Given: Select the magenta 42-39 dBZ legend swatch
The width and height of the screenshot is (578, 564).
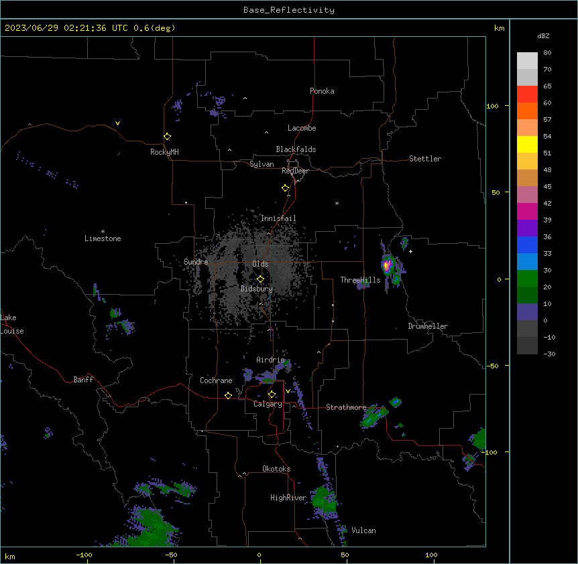Looking at the screenshot, I should tap(527, 212).
